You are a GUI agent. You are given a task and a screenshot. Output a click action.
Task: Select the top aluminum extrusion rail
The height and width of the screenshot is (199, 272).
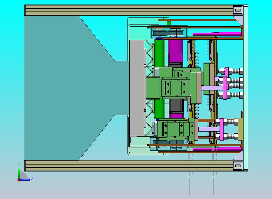129,10
